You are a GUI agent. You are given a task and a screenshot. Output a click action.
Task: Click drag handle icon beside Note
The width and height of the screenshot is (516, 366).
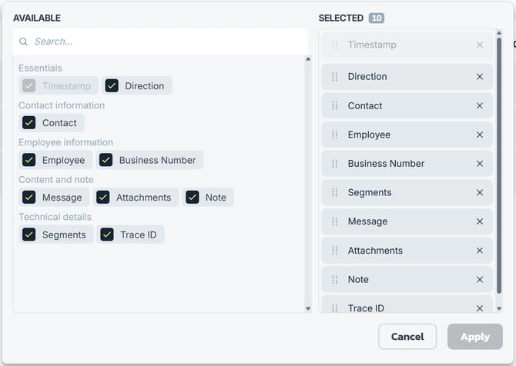pos(335,279)
